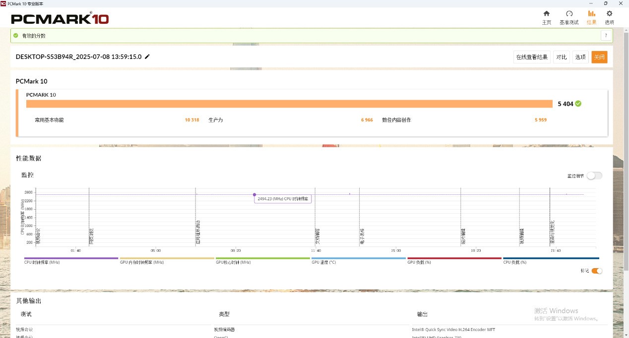Open the 选项 gear icon in navigation
The height and width of the screenshot is (338, 629).
tap(609, 14)
